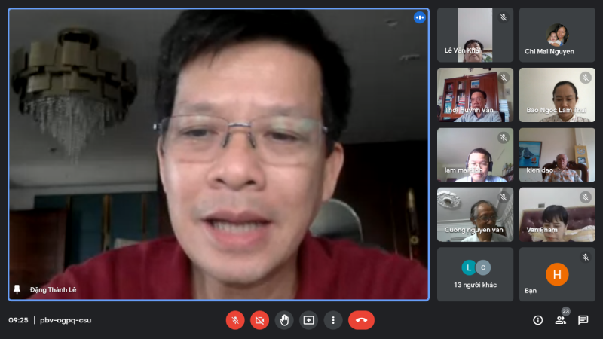Click Cuong nguyen van's video tile
Viewport: 603px width, 339px height.
(475, 215)
